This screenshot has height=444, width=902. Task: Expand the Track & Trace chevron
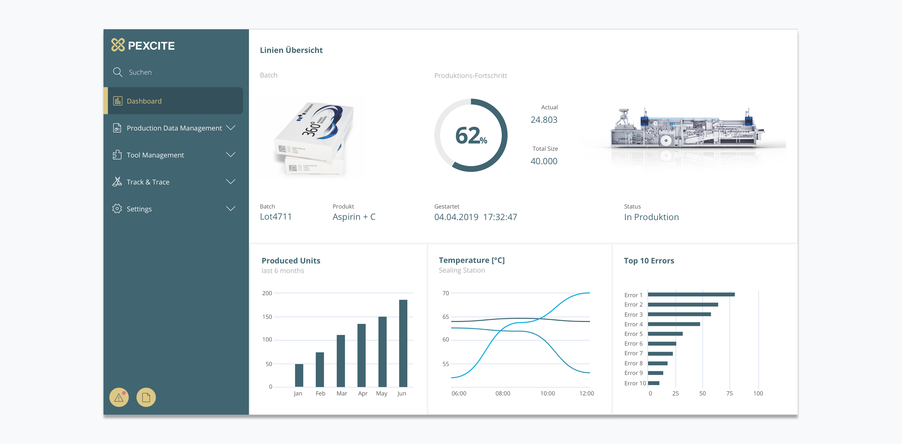pos(230,182)
